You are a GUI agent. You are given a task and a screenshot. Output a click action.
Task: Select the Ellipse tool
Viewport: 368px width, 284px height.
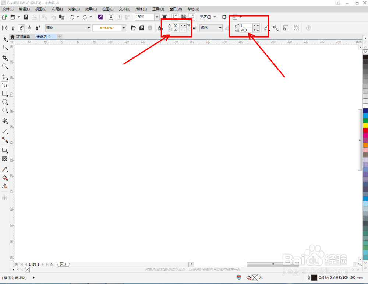coord(5,102)
